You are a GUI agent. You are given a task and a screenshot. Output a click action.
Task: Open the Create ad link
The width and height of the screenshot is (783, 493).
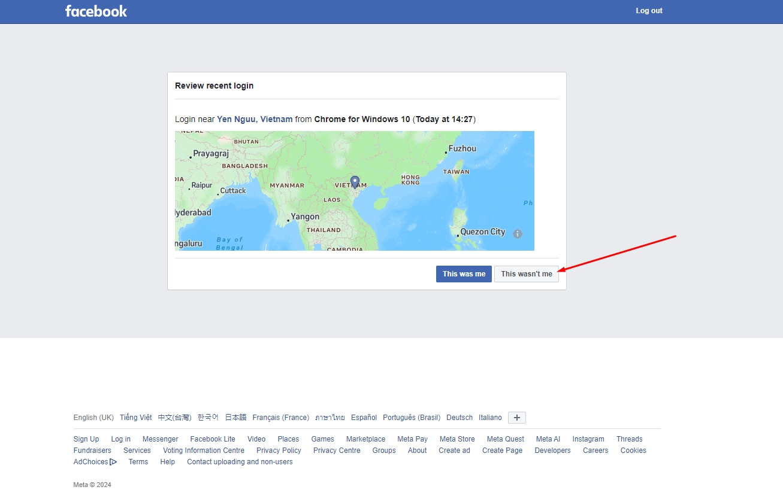click(454, 451)
